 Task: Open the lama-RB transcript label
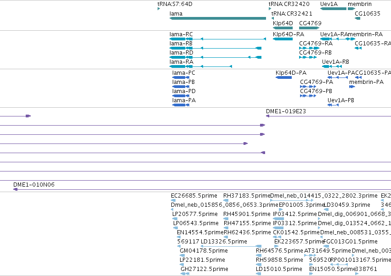[181, 44]
